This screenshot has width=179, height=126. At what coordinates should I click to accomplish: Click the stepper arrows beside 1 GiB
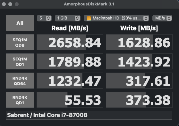[x=77, y=18]
